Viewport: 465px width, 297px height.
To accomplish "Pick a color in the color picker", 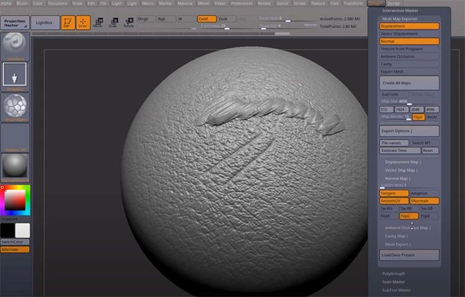I will pyautogui.click(x=15, y=200).
